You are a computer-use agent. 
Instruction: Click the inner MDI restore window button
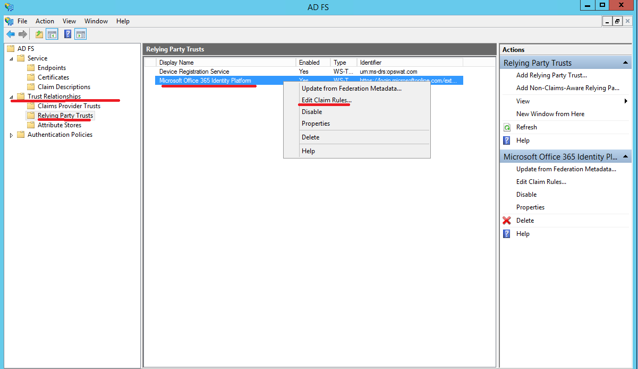(x=617, y=21)
